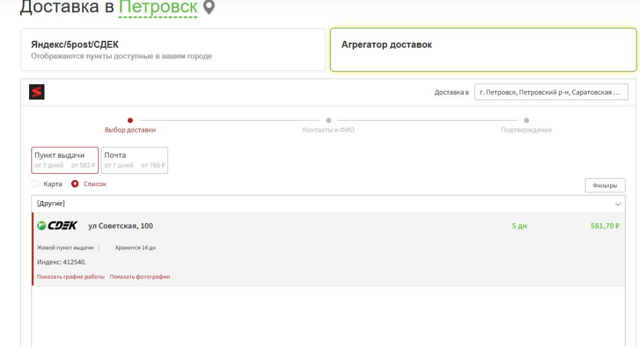
Task: Collapse the [Другие] group chevron
Action: pyautogui.click(x=618, y=203)
